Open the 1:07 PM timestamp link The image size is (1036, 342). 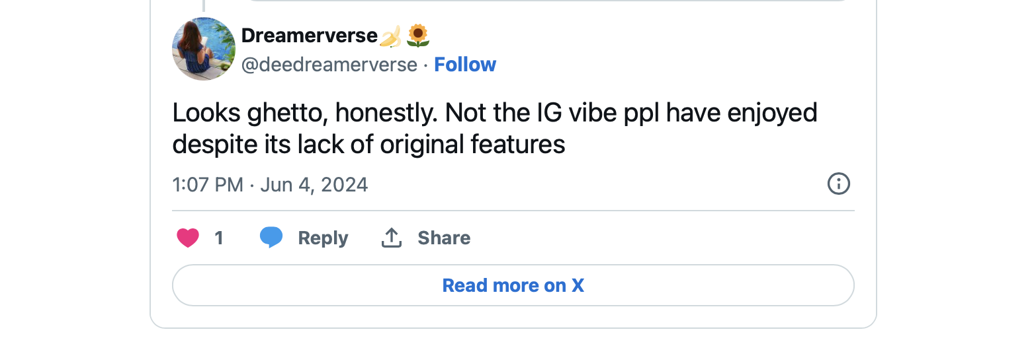208,184
